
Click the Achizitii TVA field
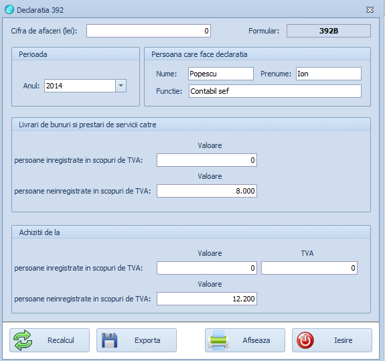pos(309,268)
